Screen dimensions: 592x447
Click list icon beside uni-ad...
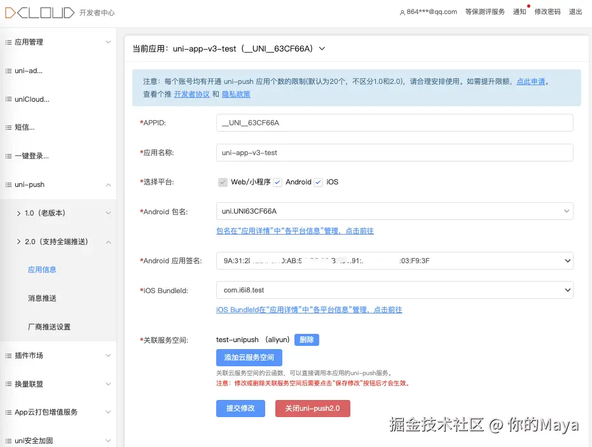pyautogui.click(x=8, y=71)
